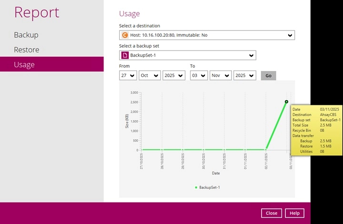Screen dimensions: 343x224
Task: Open the To day dropdown showing 03
Action: coord(199,75)
